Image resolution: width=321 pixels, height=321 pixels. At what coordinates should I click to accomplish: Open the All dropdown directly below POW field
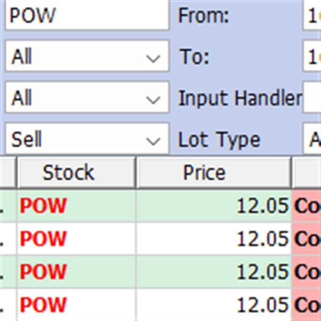click(x=87, y=56)
